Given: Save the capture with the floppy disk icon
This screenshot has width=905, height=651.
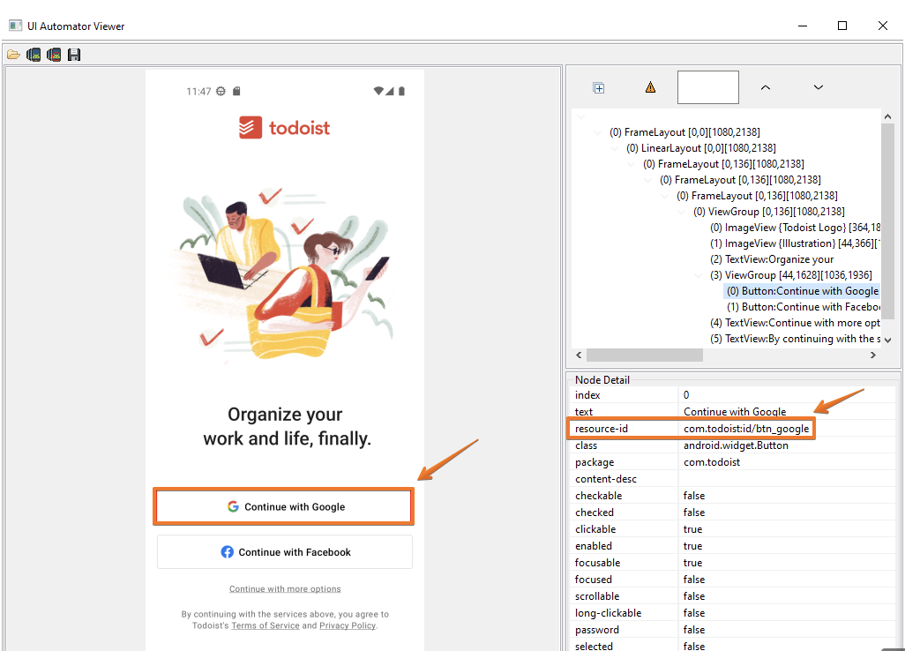Looking at the screenshot, I should 74,55.
